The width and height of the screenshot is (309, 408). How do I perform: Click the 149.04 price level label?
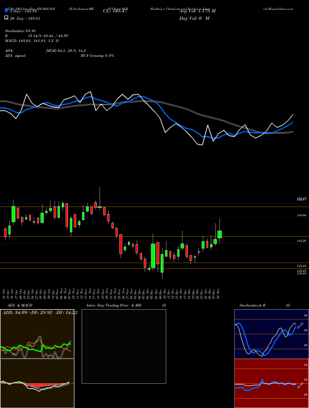(x=302, y=216)
